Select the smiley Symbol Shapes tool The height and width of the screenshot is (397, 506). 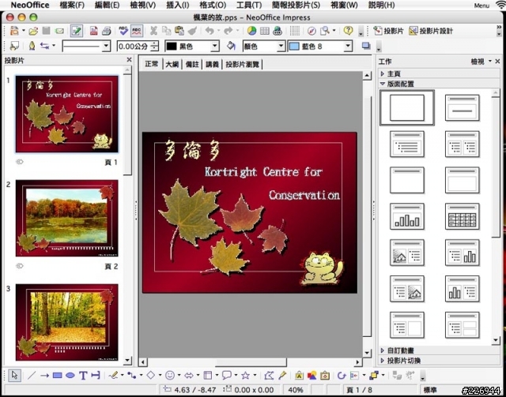(170, 376)
